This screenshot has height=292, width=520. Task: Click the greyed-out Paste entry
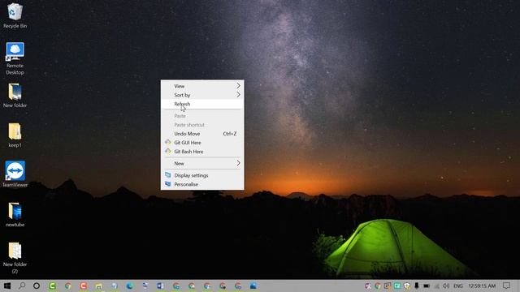[202, 116]
